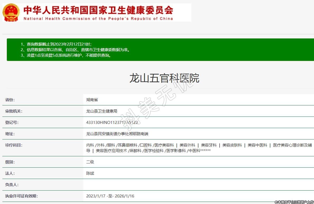This screenshot has height=204, width=314.
Task: Click the 诊疗科目 row label
Action: click(x=14, y=145)
